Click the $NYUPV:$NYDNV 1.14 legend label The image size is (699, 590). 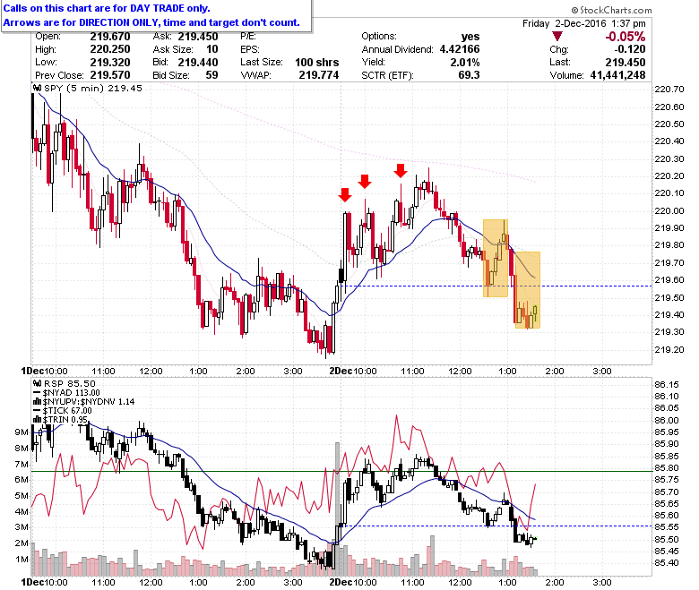tap(89, 402)
